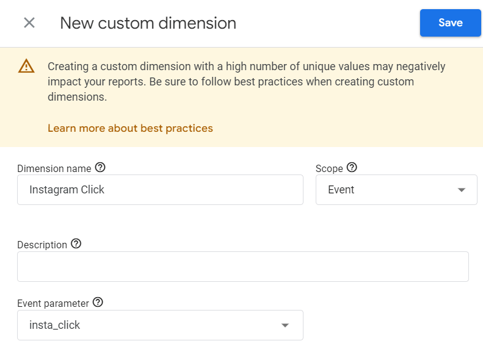The image size is (483, 352).
Task: Focus the Dimension name field containing Instagram Click
Action: coord(160,190)
